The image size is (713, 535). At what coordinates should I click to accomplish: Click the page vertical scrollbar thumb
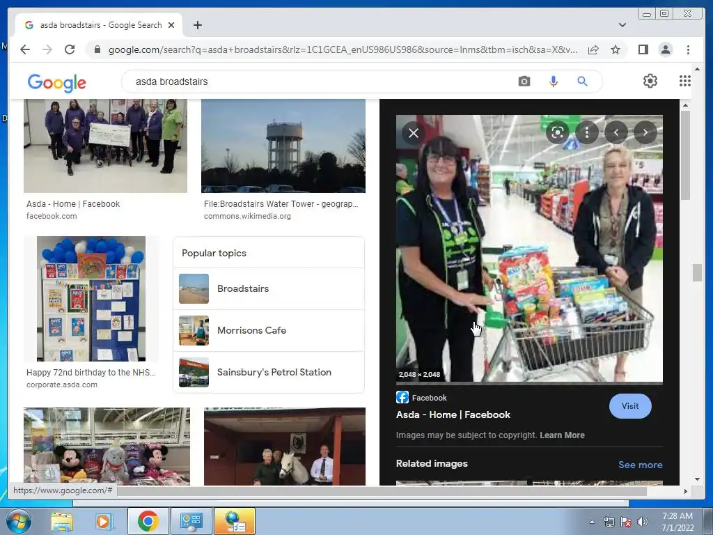pos(697,273)
